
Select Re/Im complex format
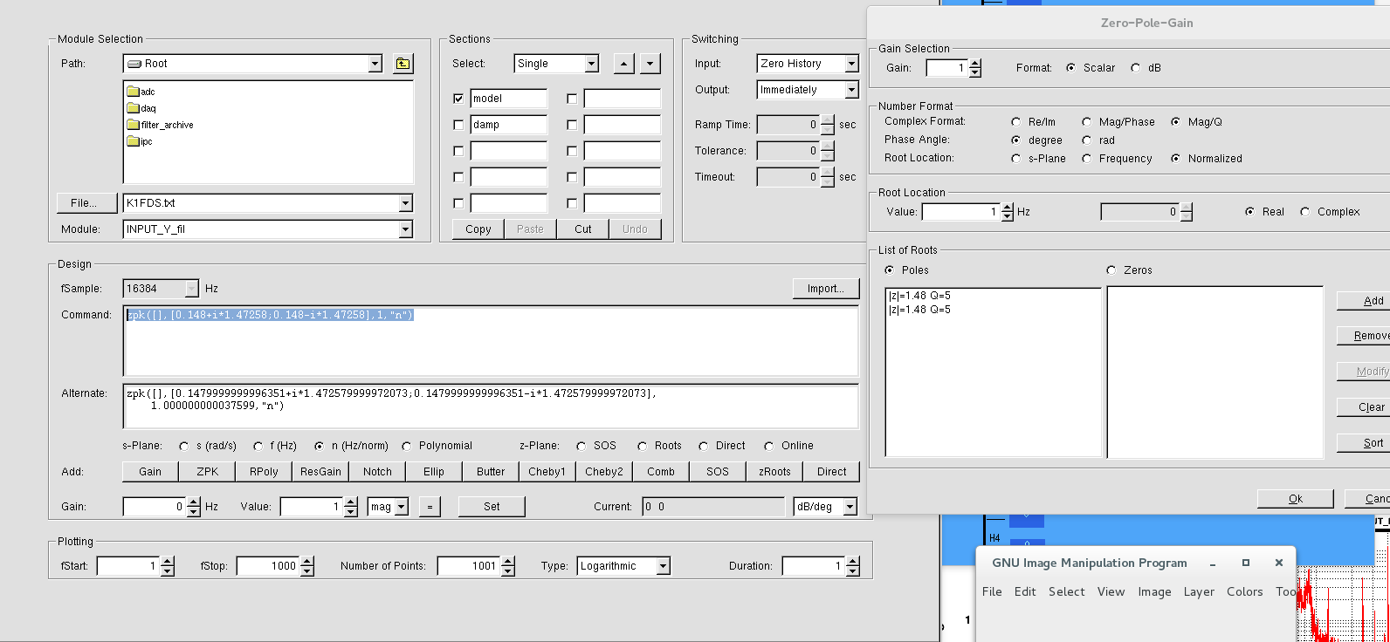pos(1015,122)
